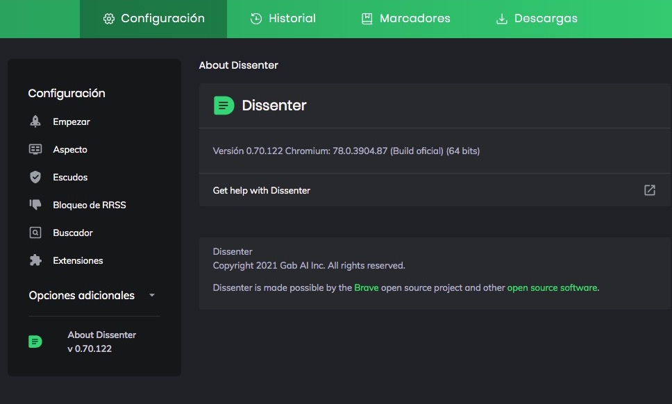
Task: Click the external link icon for help
Action: pyautogui.click(x=650, y=190)
